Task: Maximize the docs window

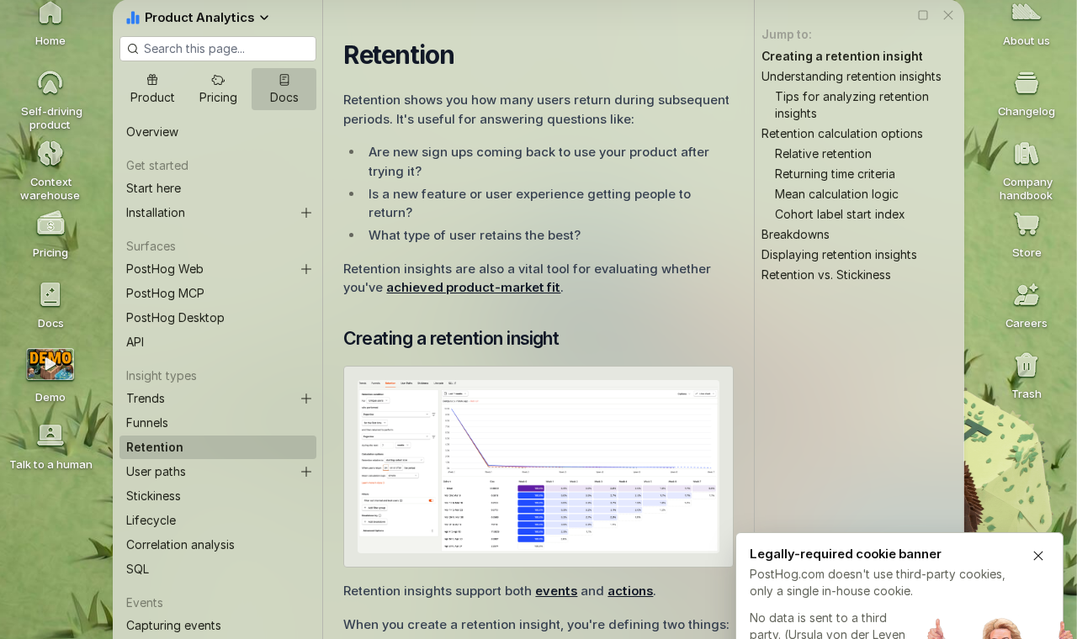Action: (923, 15)
